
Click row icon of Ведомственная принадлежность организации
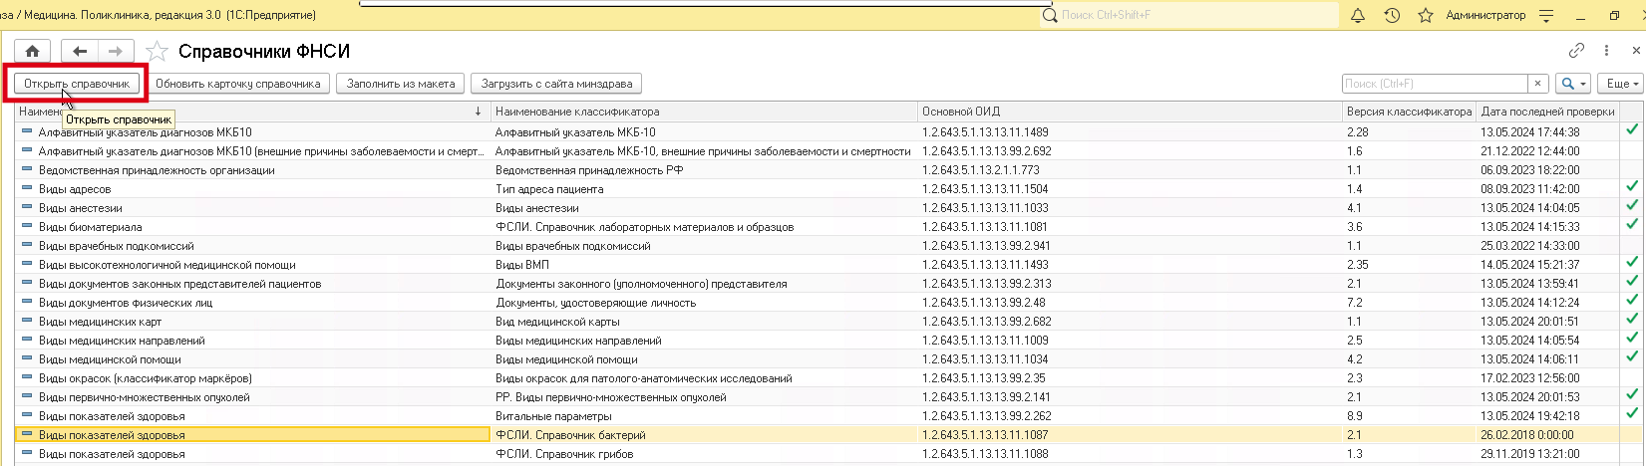point(27,169)
